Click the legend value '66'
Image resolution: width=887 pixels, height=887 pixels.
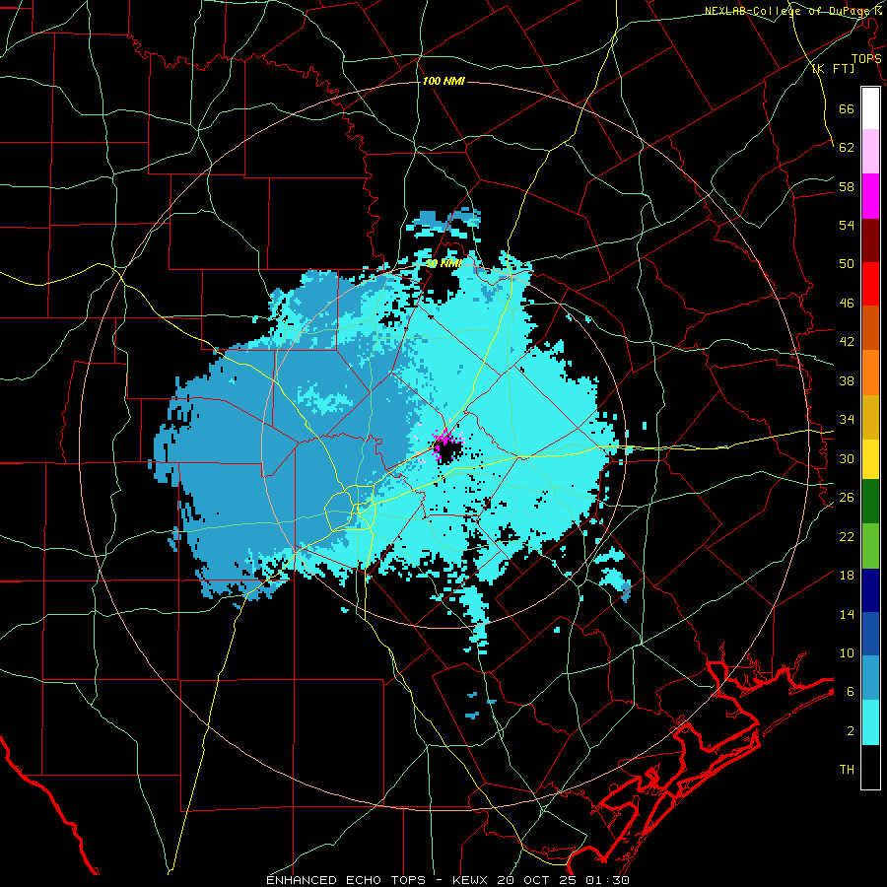pyautogui.click(x=847, y=108)
